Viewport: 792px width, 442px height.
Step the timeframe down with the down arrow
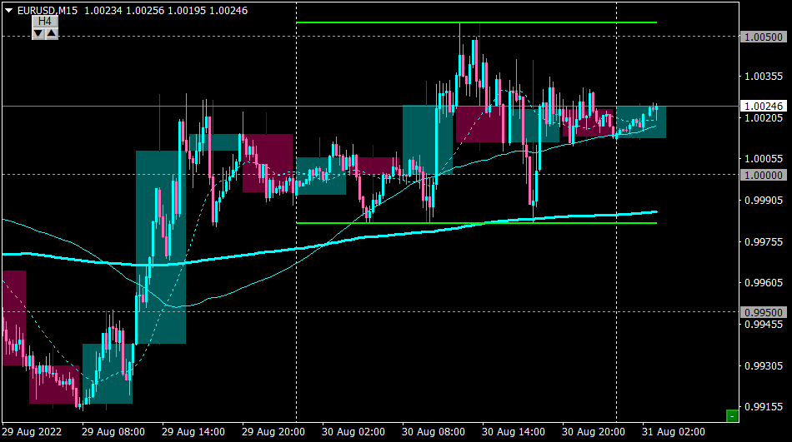coord(38,34)
